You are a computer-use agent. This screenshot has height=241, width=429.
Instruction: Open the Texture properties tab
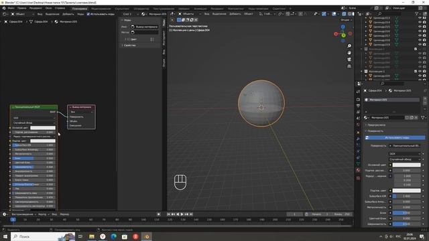(x=358, y=178)
